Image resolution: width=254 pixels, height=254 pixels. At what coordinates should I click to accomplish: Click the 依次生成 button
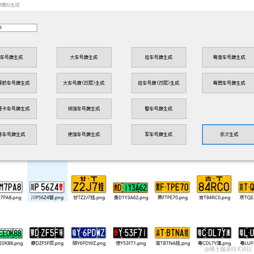tap(228, 134)
